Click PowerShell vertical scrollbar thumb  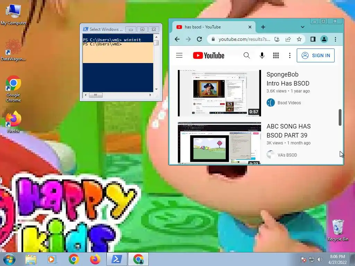[156, 43]
